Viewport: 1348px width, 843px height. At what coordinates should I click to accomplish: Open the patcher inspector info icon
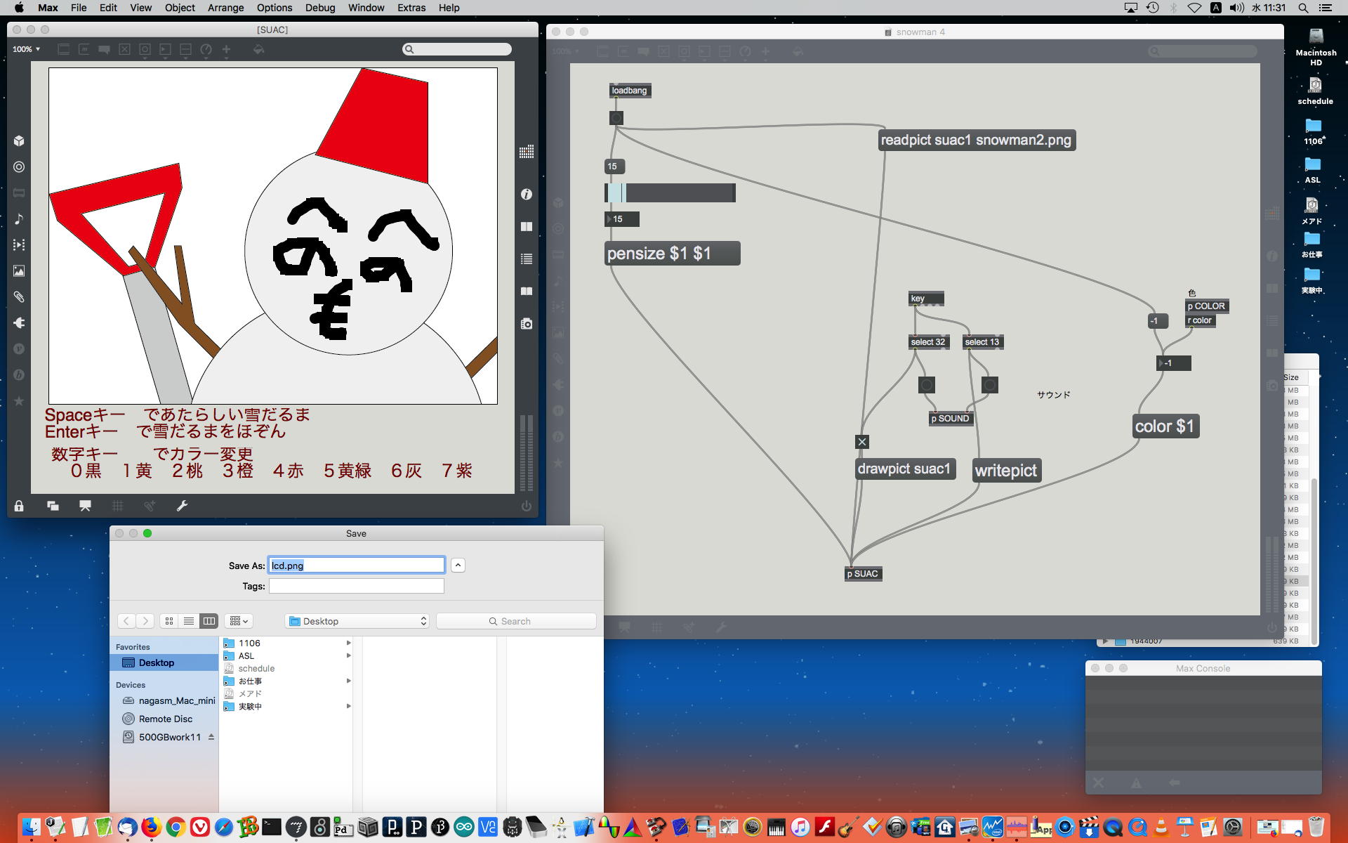527,195
